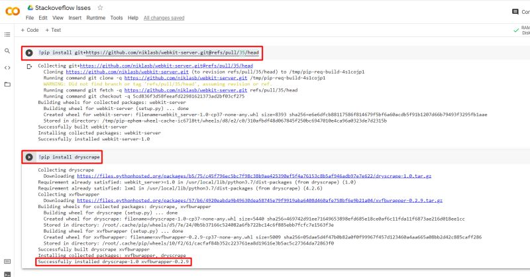Open the terminal icon at bottom left
Screen dimensions: 530x277
[7, 274]
